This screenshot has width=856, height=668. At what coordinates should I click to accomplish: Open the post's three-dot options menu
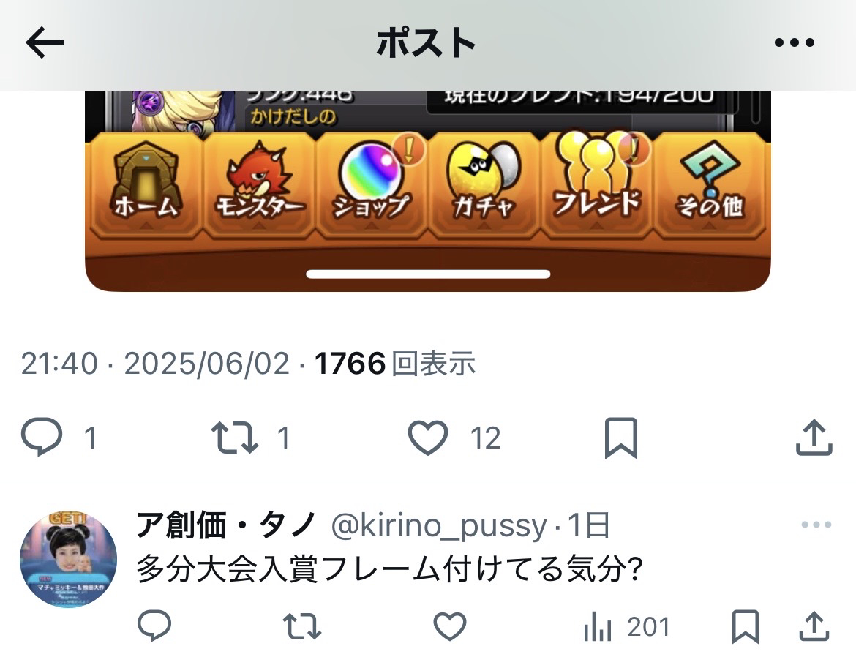tap(795, 42)
